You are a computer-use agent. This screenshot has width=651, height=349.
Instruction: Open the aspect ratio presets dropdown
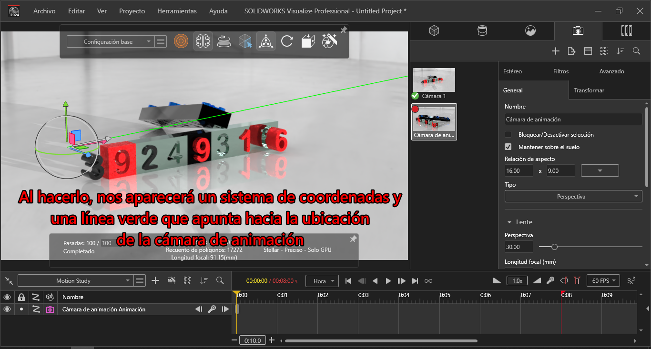point(600,170)
